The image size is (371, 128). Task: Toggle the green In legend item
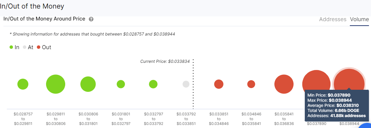tap(14, 47)
